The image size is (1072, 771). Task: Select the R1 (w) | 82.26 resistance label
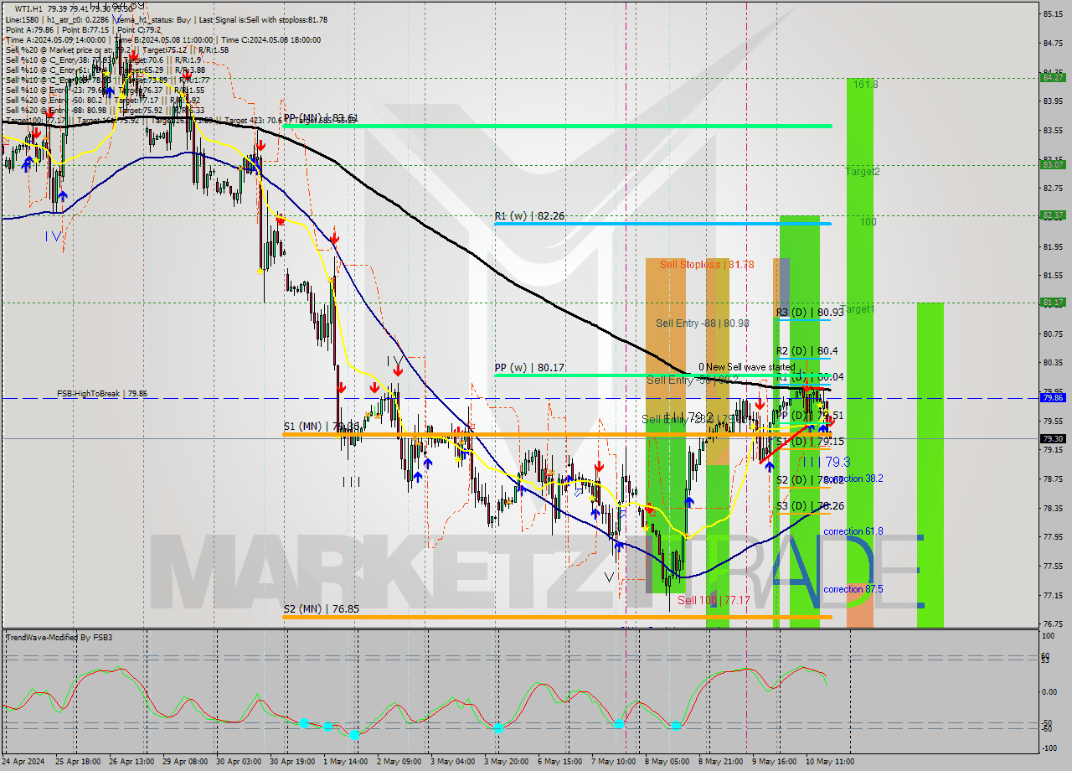pos(529,216)
